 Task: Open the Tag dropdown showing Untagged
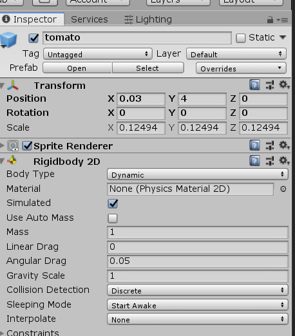click(x=98, y=54)
